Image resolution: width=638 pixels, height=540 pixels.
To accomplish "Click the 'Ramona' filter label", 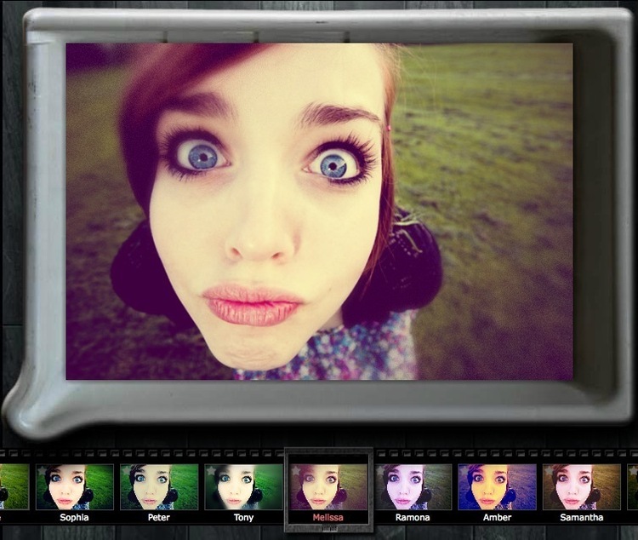I will [x=413, y=518].
